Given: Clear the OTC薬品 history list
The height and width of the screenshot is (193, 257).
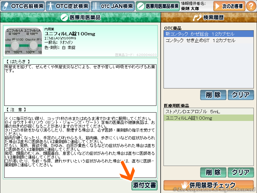Looking at the screenshot, I should (241, 95).
